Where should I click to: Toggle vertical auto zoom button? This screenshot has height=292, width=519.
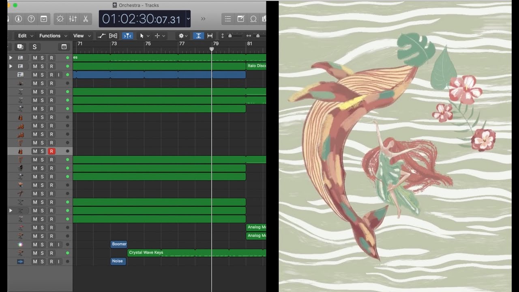tap(198, 36)
